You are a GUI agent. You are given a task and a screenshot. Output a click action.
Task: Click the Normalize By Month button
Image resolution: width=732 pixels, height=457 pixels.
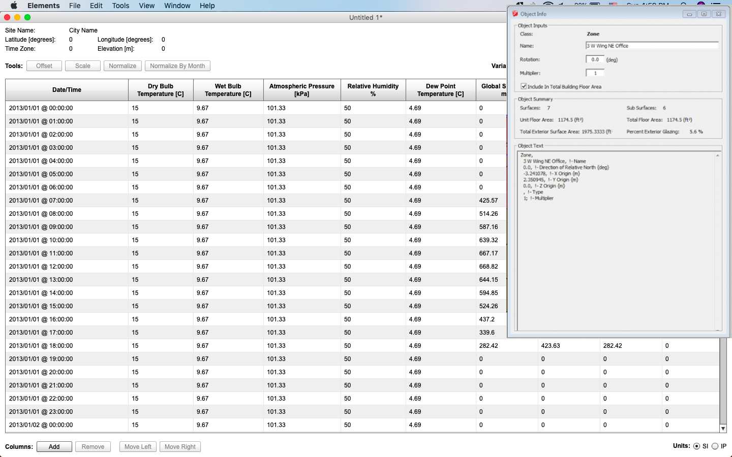click(x=177, y=66)
